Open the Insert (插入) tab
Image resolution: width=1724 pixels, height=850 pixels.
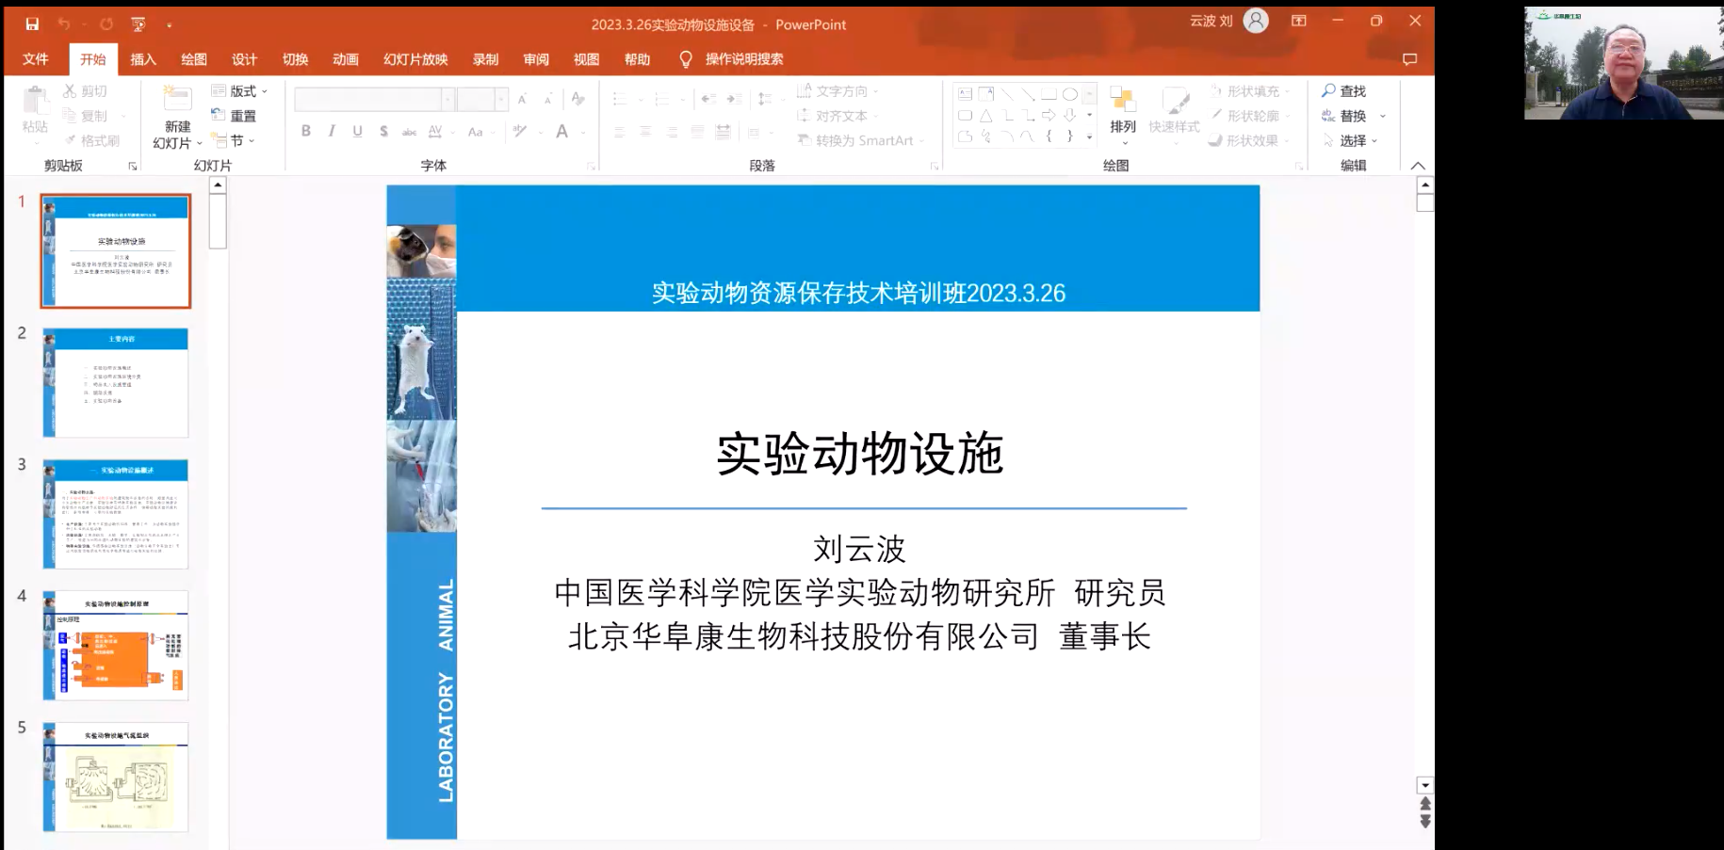[143, 59]
